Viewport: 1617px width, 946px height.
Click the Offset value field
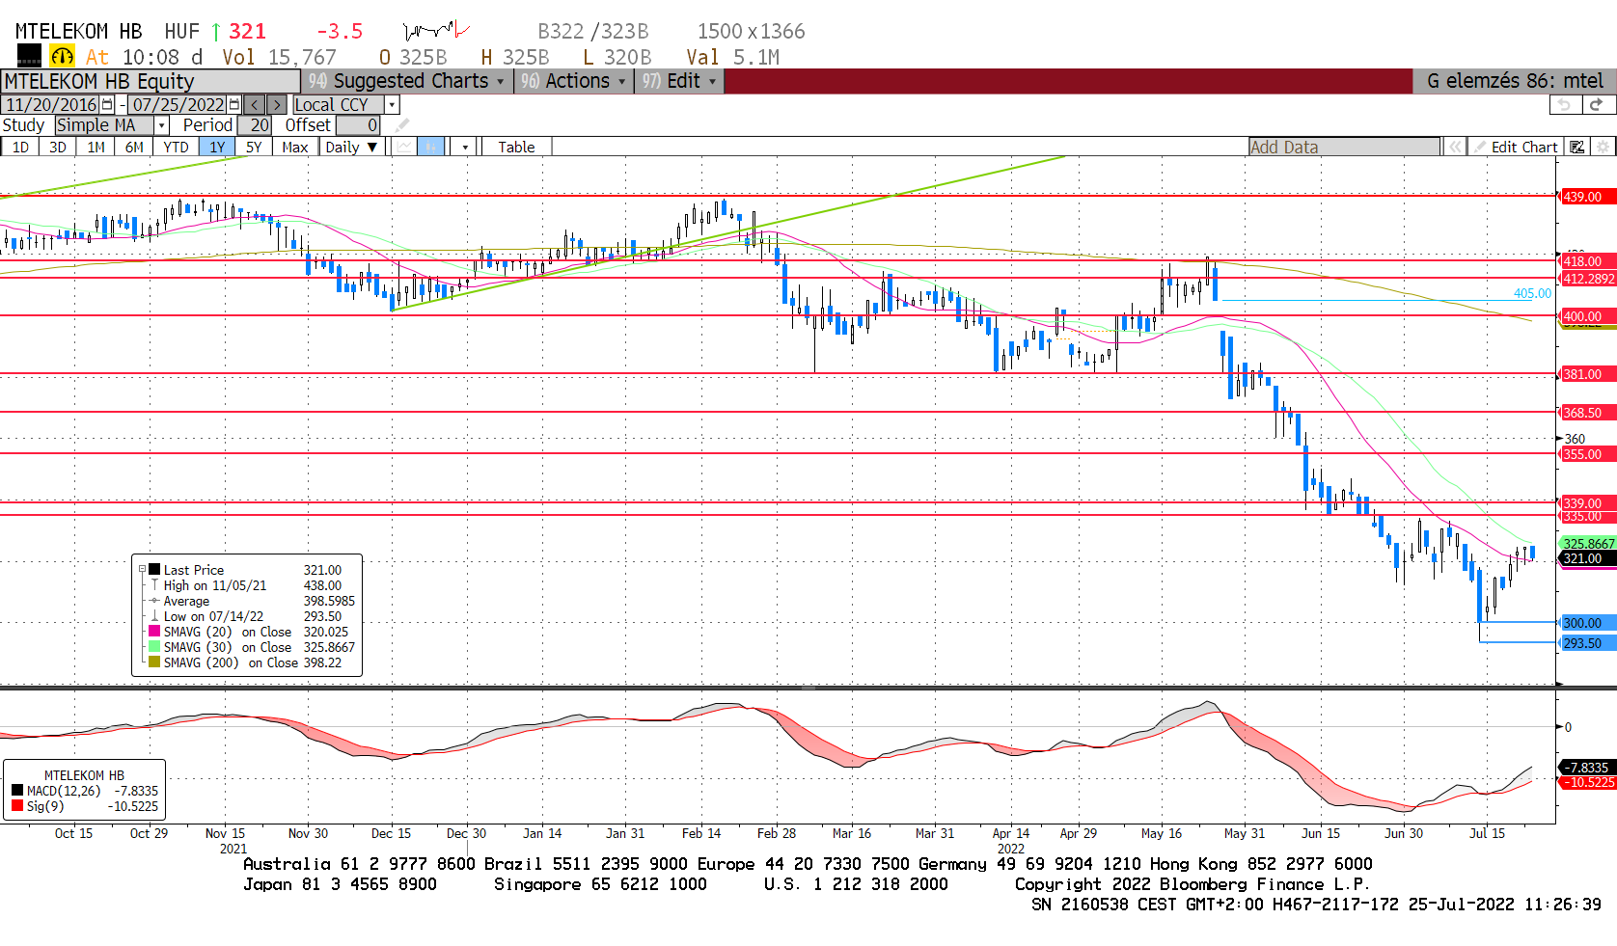[358, 125]
